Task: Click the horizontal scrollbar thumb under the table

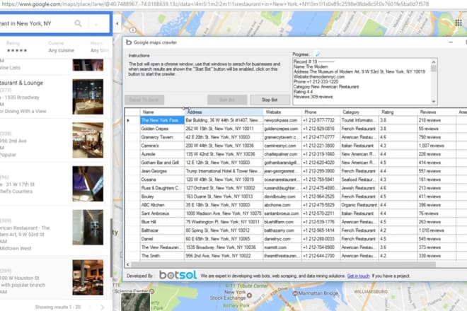Action: (283, 264)
